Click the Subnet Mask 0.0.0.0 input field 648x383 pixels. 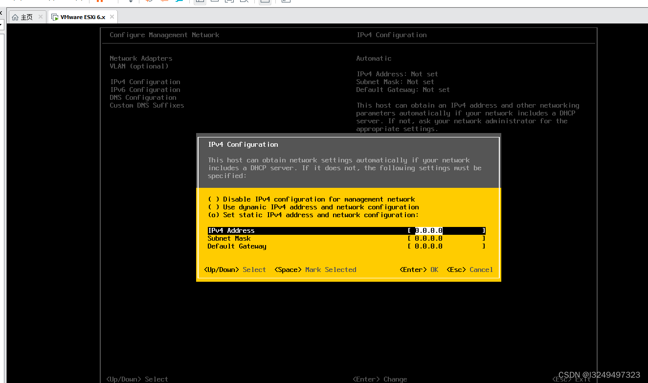click(446, 239)
